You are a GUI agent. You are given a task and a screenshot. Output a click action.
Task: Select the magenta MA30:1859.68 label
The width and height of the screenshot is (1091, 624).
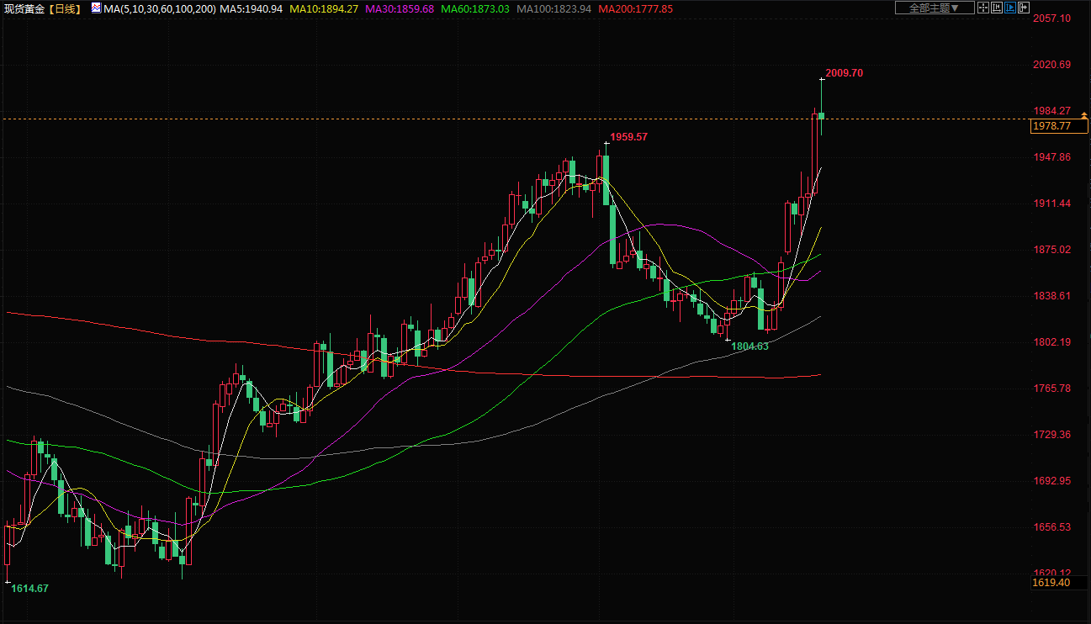tap(399, 8)
